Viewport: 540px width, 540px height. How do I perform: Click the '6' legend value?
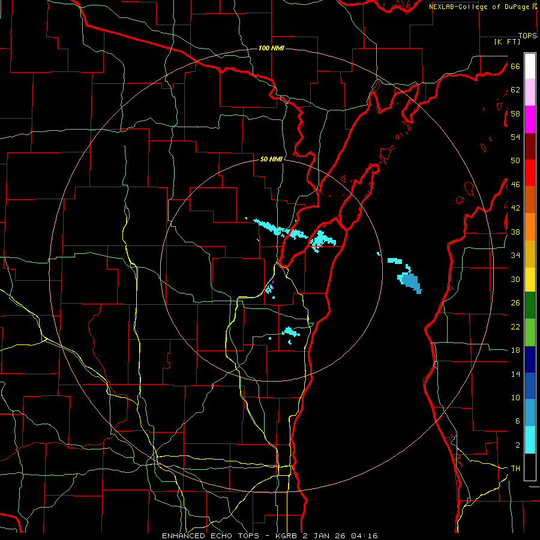pos(518,421)
